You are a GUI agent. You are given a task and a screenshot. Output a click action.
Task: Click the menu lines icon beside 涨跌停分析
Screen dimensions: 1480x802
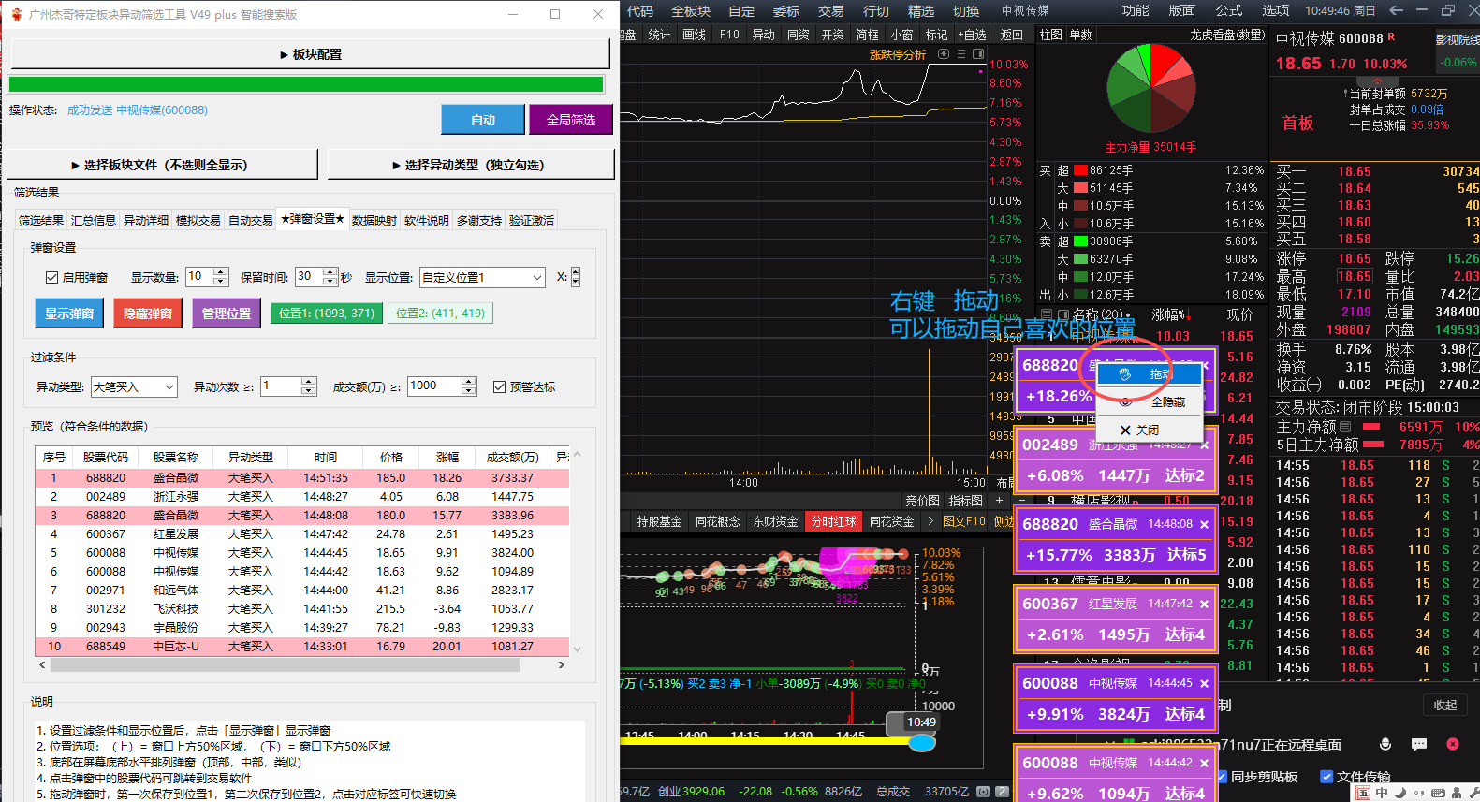[x=960, y=54]
